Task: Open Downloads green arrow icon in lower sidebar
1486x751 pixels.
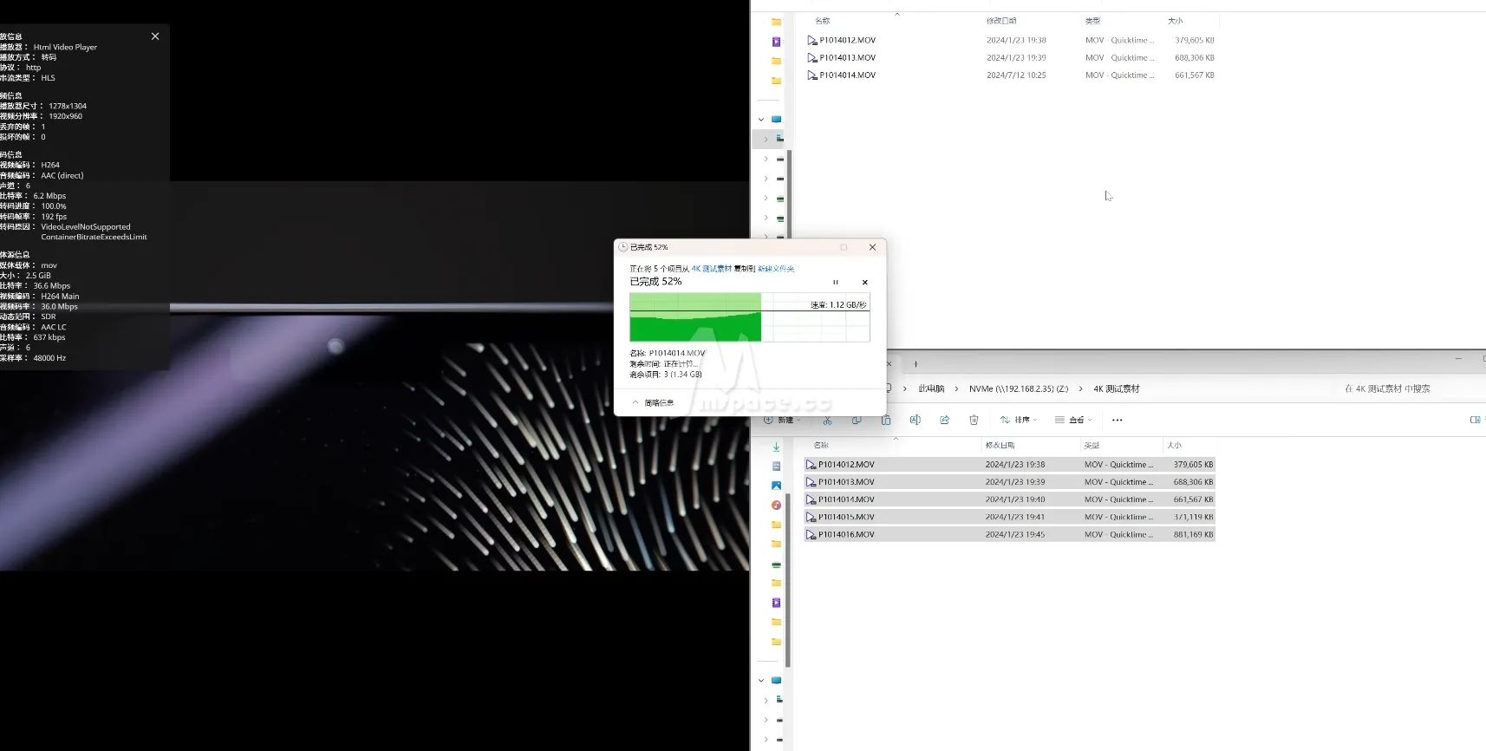Action: (776, 447)
